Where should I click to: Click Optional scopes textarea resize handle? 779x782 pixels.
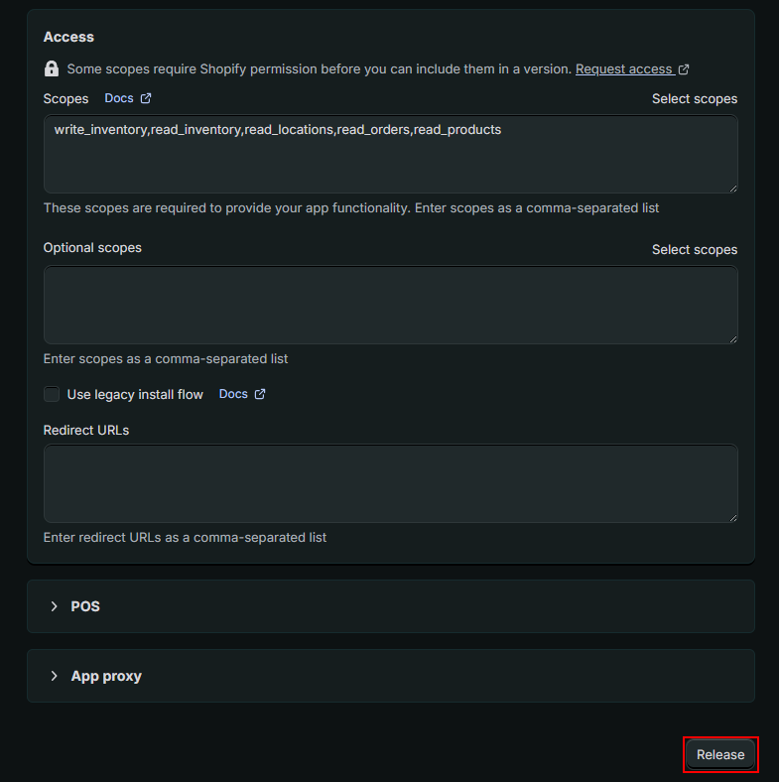pos(732,338)
